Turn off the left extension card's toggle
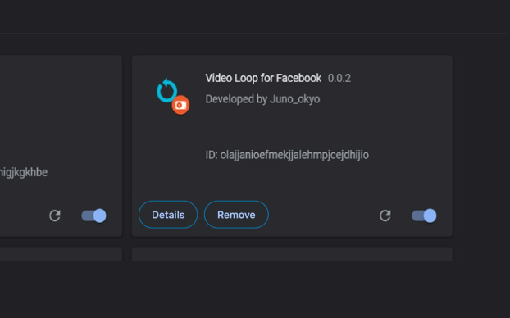 [x=94, y=216]
